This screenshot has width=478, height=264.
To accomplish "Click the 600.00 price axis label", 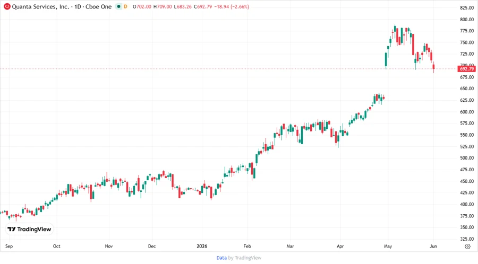I will [467, 112].
